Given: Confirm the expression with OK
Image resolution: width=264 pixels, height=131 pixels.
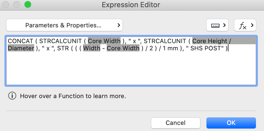Looking at the screenshot, I should (x=231, y=123).
